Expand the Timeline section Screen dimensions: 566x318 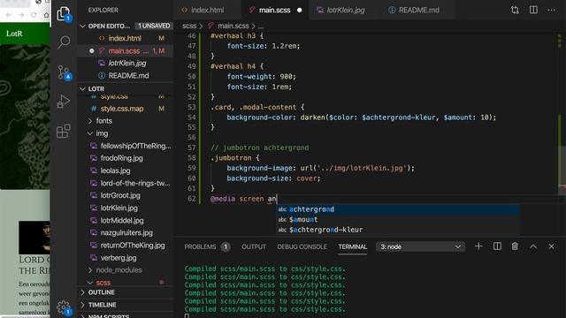(103, 305)
